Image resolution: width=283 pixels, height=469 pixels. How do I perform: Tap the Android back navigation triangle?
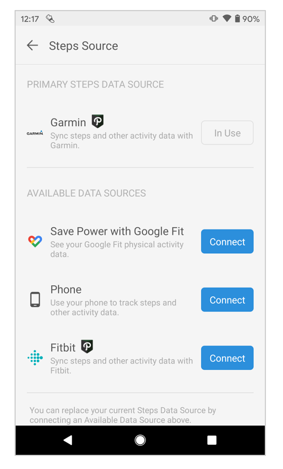click(x=68, y=440)
